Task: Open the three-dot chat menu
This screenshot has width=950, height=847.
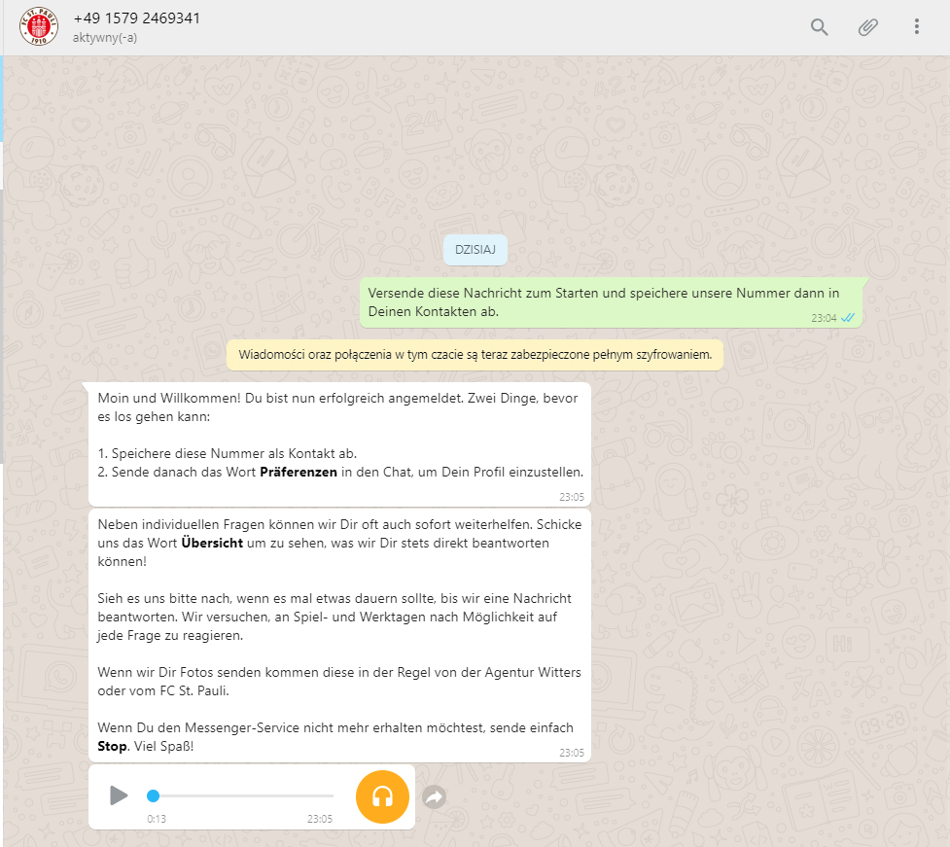Action: 917,26
